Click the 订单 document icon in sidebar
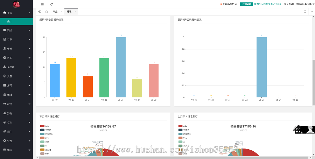 [5, 39]
